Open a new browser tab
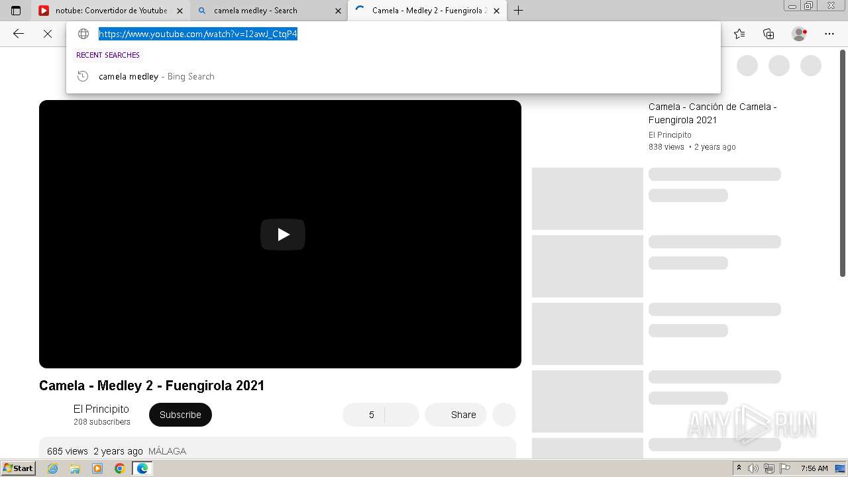Screen dimensions: 848x477 coord(518,11)
